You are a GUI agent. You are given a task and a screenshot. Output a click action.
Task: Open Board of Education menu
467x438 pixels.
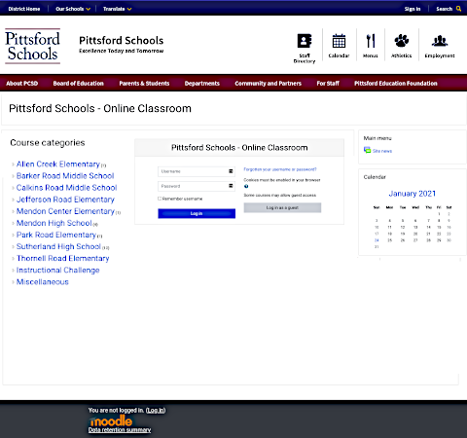pyautogui.click(x=78, y=84)
